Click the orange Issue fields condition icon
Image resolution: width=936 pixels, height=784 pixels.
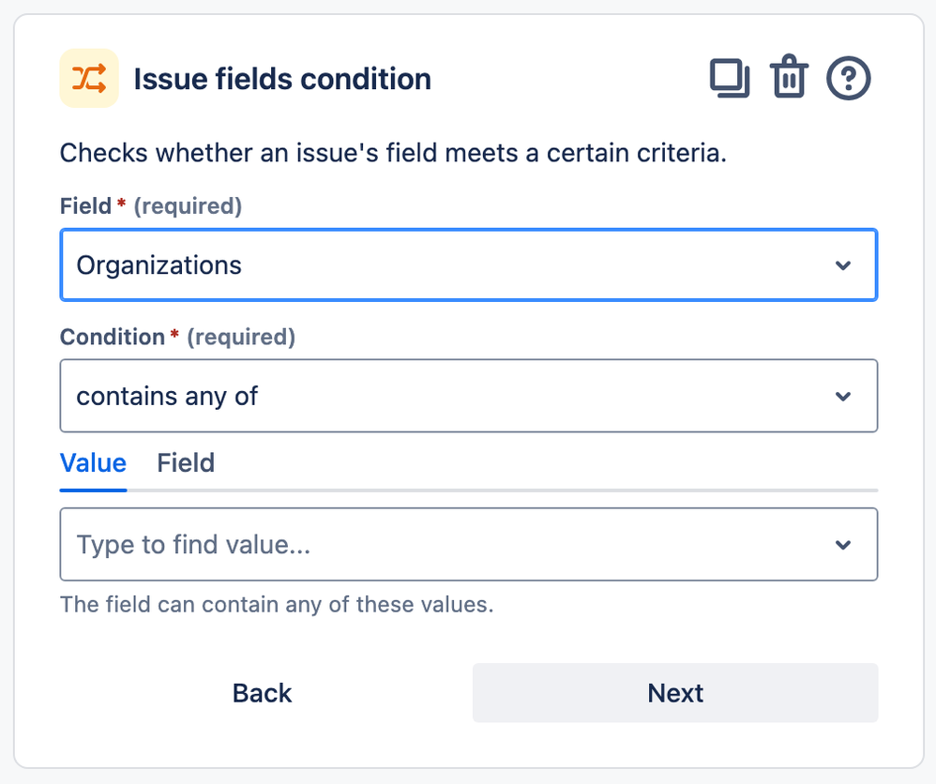89,78
